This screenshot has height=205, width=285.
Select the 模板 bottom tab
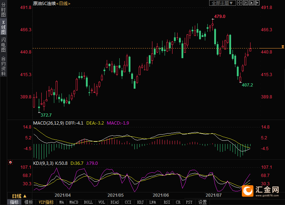(x=28, y=202)
